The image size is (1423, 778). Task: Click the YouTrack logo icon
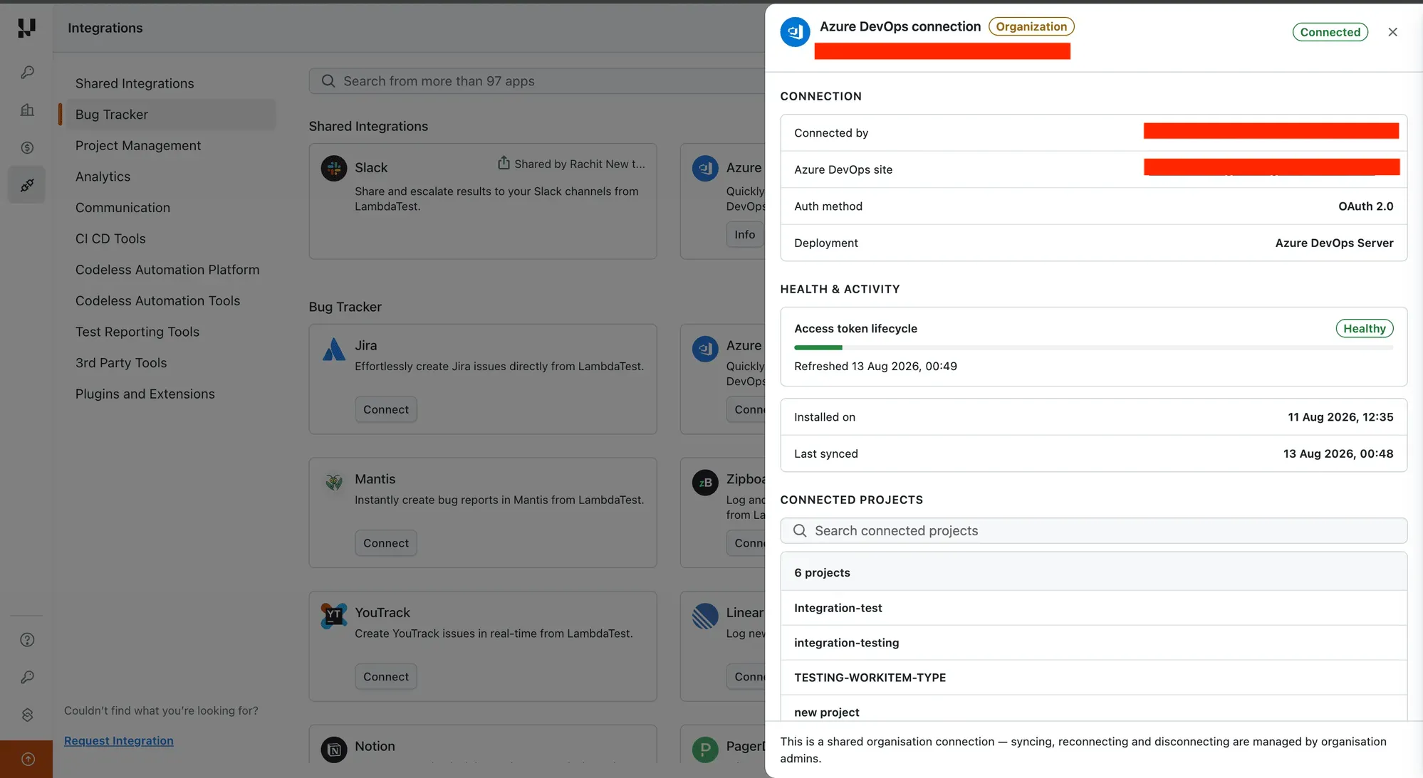tap(333, 615)
